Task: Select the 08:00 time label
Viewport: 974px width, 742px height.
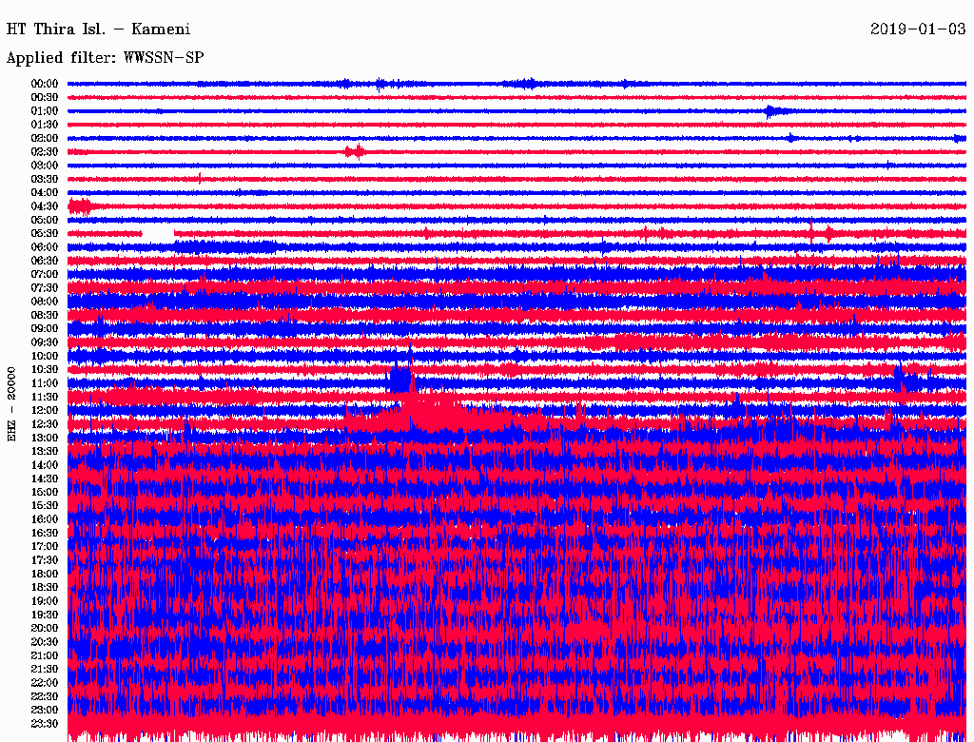Action: (x=45, y=302)
